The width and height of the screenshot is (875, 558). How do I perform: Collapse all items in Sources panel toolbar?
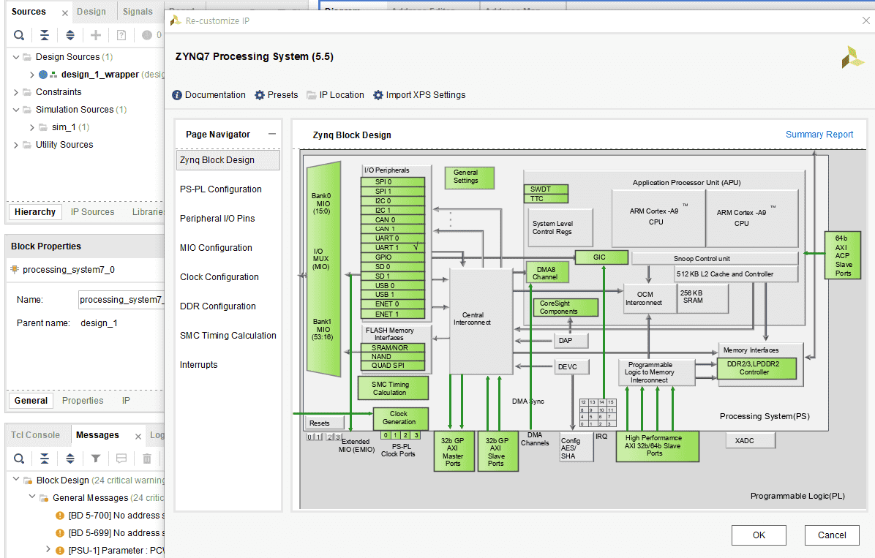tap(45, 35)
